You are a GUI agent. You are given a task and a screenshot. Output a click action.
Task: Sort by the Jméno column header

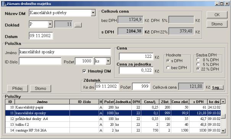[x=42, y=102]
